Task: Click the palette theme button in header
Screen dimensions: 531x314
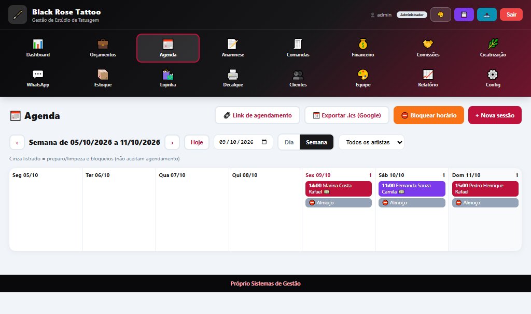Action: [441, 14]
